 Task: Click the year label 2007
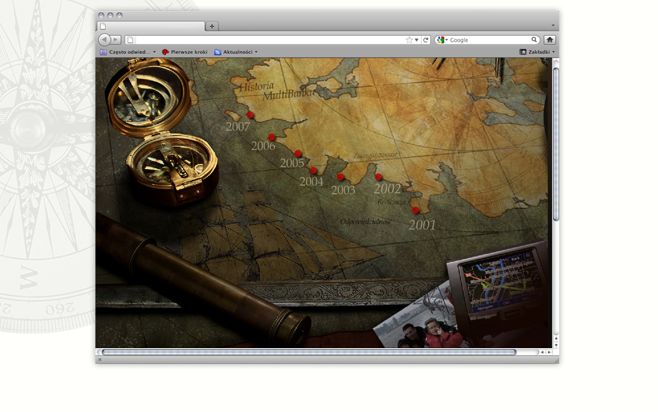238,126
